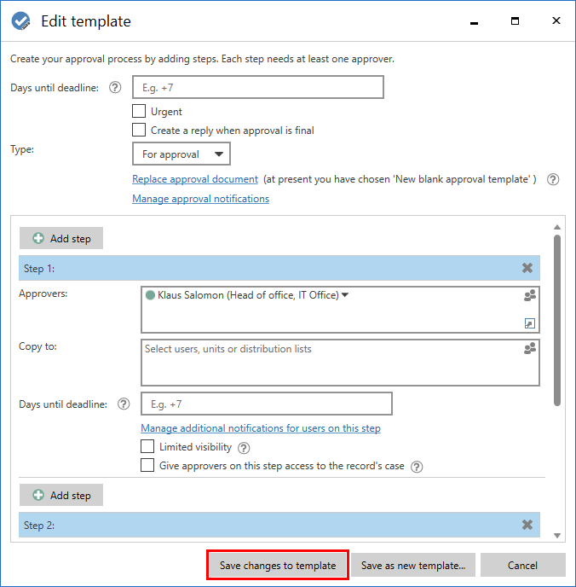Screen dimensions: 576x587
Task: Show help for Limited visibility
Action: [244, 448]
